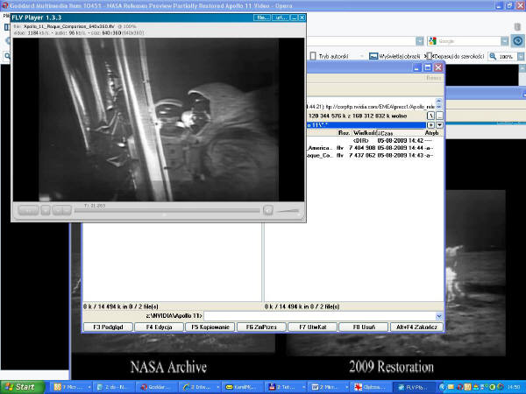Click the FLV Player seek bar
The width and height of the screenshot is (526, 394).
coord(167,211)
